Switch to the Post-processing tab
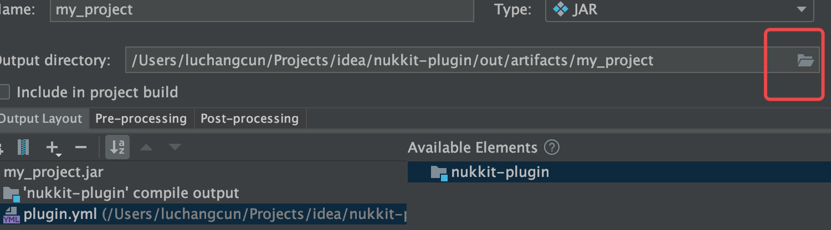 249,118
